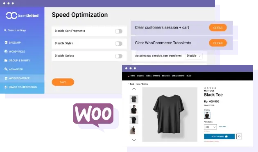
Task: Open the Women category in shop menu
Action: 140,76
